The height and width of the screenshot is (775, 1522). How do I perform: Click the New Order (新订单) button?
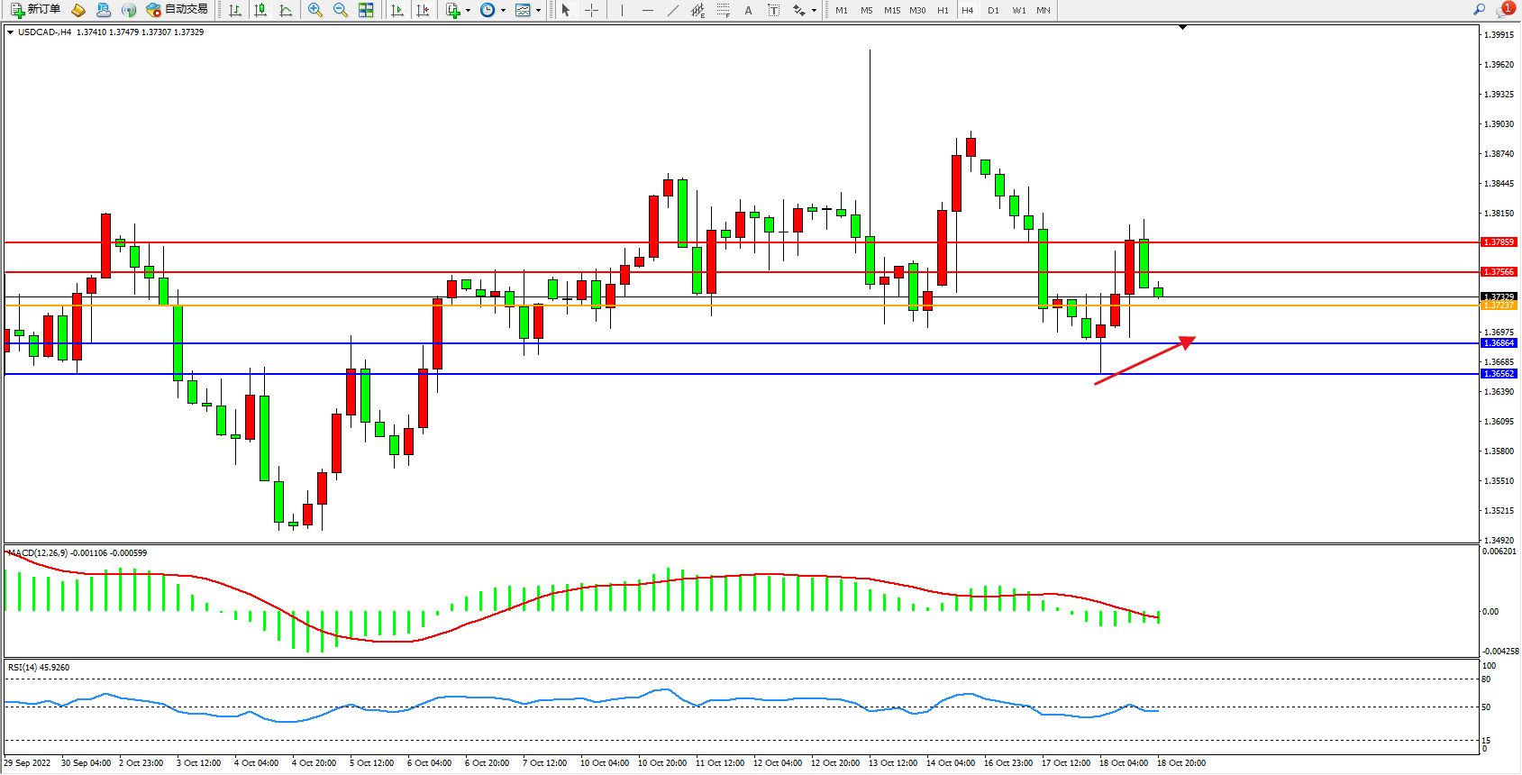(36, 10)
